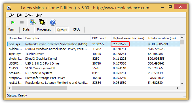Switch to the Main tab
192x103 pixels.
pyautogui.click(x=11, y=29)
